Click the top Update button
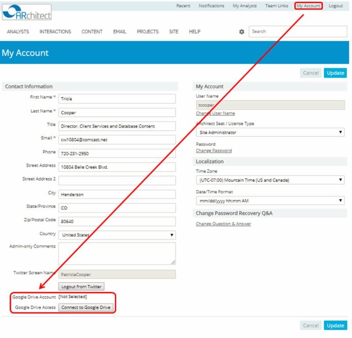Image resolution: width=352 pixels, height=338 pixels. [335, 73]
